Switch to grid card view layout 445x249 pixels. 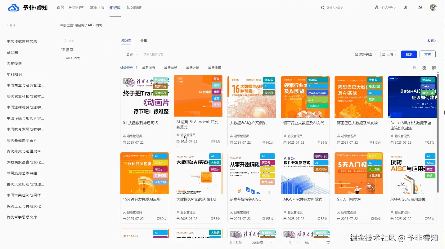pyautogui.click(x=424, y=68)
